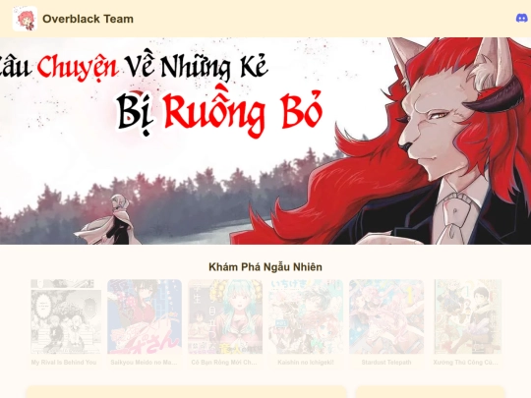The image size is (531, 398).
Task: Open the Discord icon in header
Action: [x=522, y=19]
